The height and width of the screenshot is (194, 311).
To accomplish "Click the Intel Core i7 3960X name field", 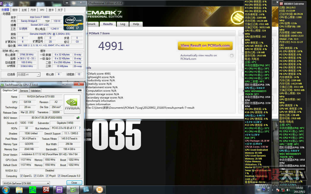I will pyautogui.click(x=40, y=17).
